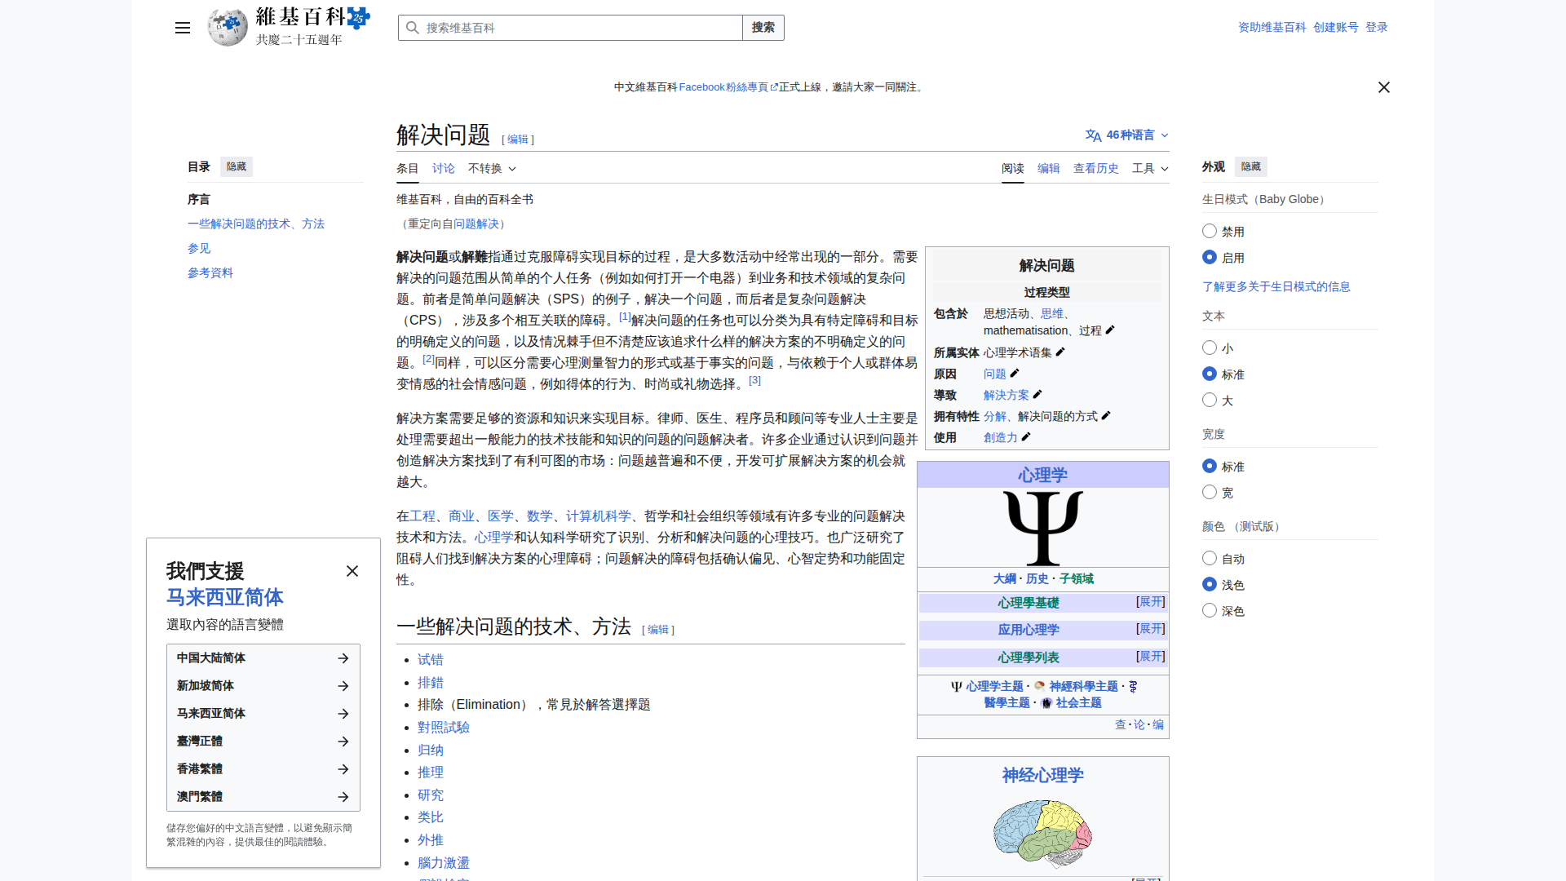Image resolution: width=1566 pixels, height=881 pixels.
Task: Follow the 心理学 link in article text
Action: 493,538
